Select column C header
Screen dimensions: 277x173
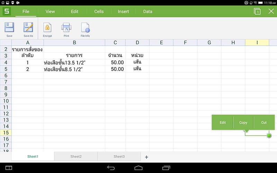[x=115, y=43]
